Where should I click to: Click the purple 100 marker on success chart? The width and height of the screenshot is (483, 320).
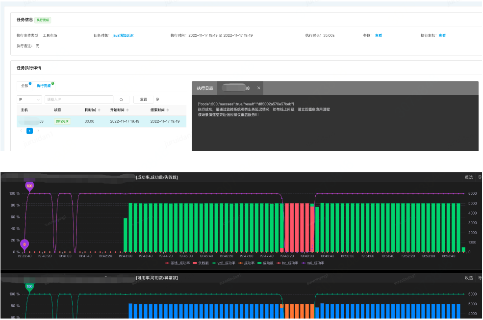tap(29, 186)
